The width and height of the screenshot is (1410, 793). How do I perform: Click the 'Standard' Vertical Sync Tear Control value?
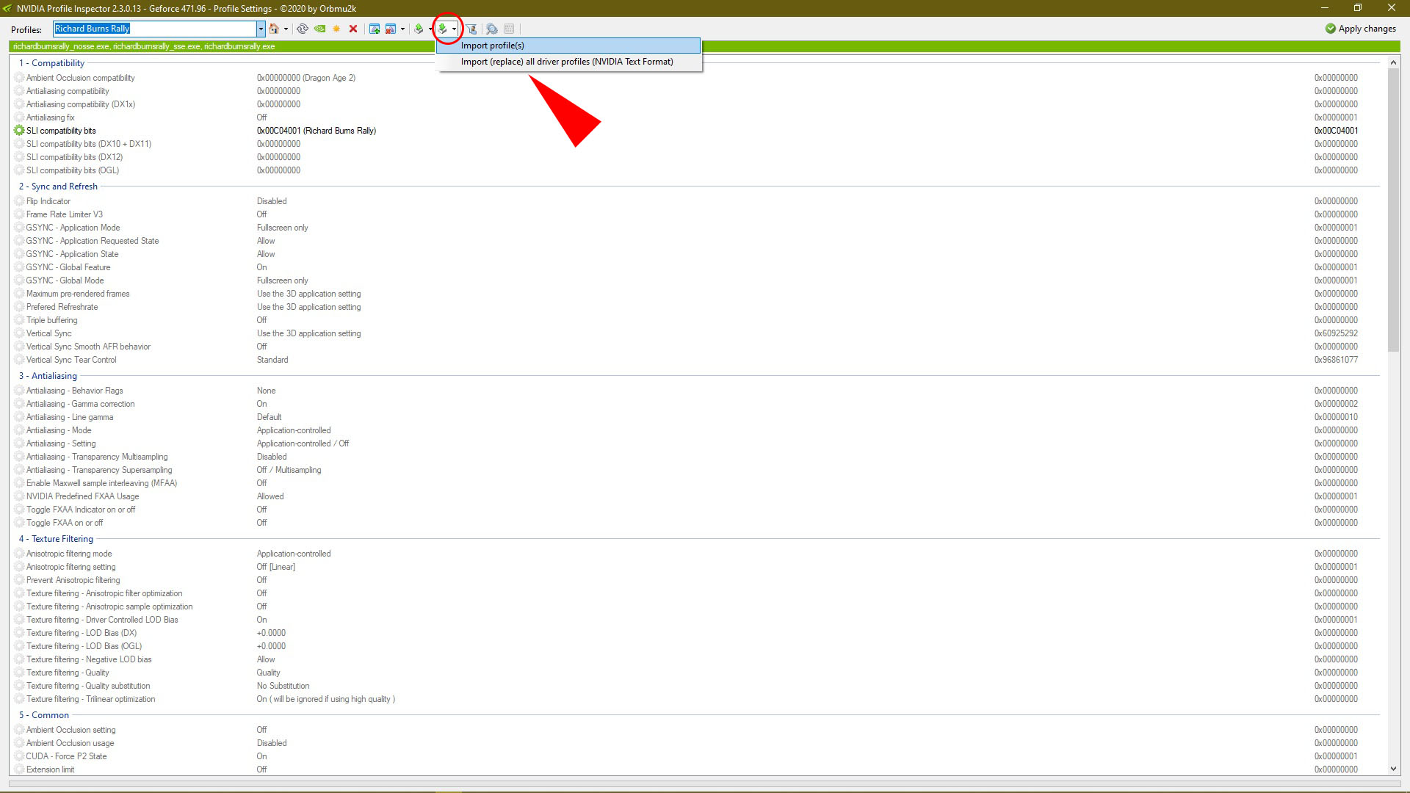pyautogui.click(x=272, y=360)
